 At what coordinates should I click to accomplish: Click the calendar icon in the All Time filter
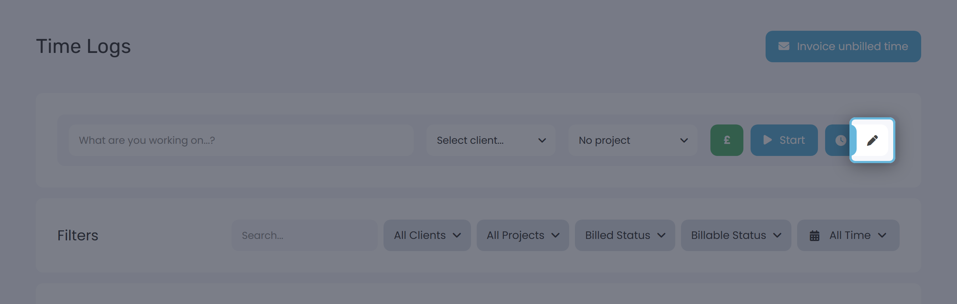(x=814, y=235)
